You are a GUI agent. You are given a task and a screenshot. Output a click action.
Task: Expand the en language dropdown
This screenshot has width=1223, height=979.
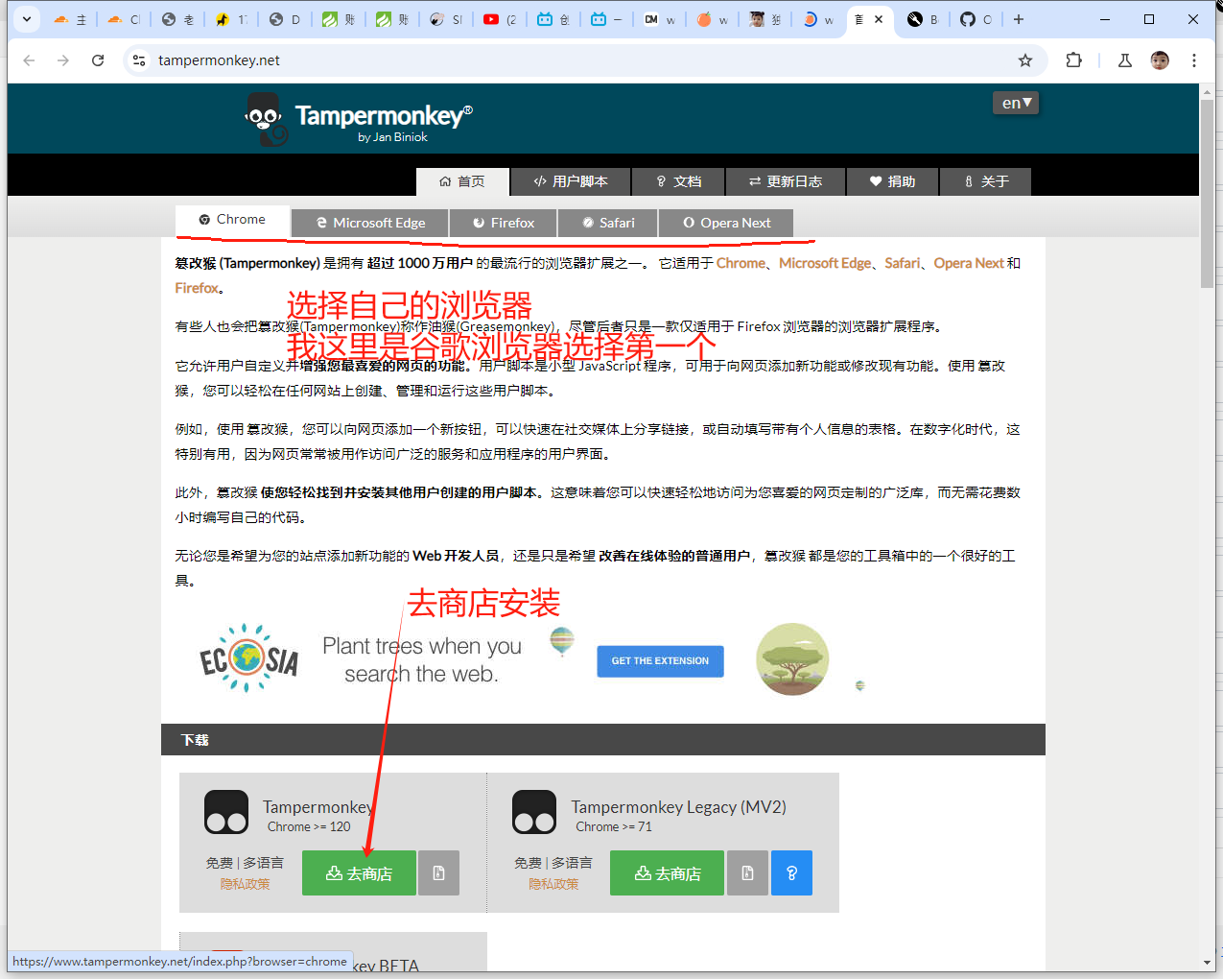pyautogui.click(x=1016, y=103)
